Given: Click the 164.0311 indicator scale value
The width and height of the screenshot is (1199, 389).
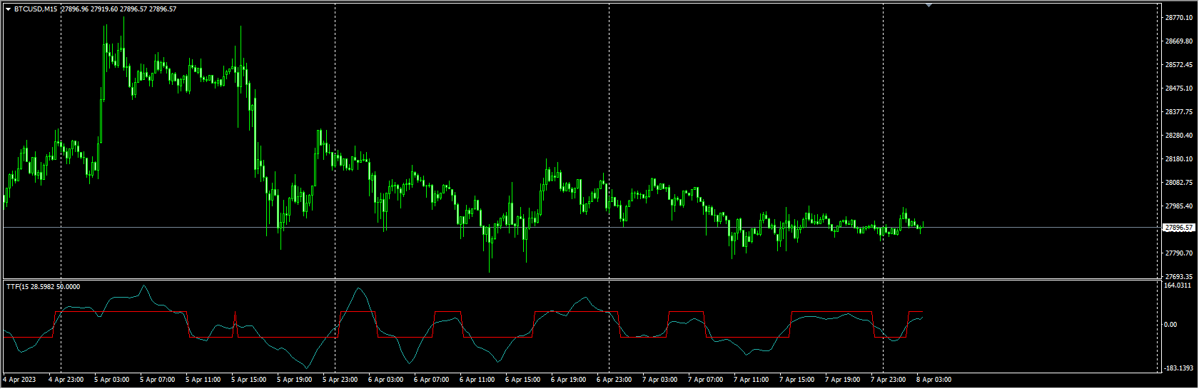Looking at the screenshot, I should pos(1178,286).
